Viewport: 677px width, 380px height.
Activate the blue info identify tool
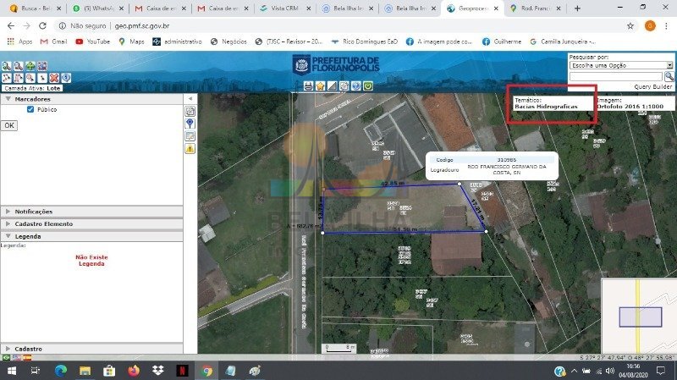66,78
